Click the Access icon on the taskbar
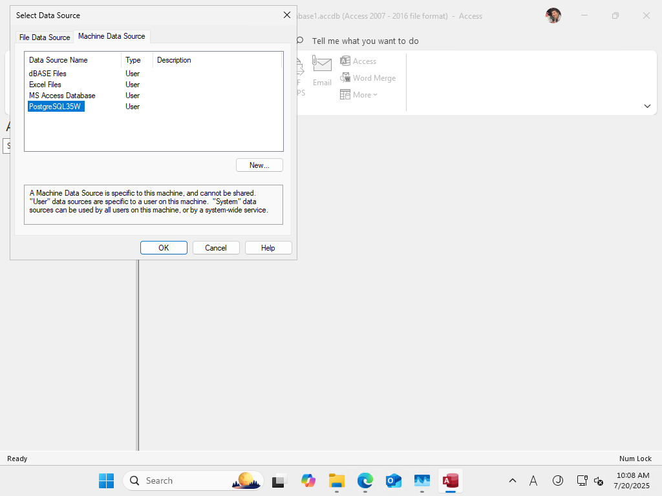 [x=451, y=480]
